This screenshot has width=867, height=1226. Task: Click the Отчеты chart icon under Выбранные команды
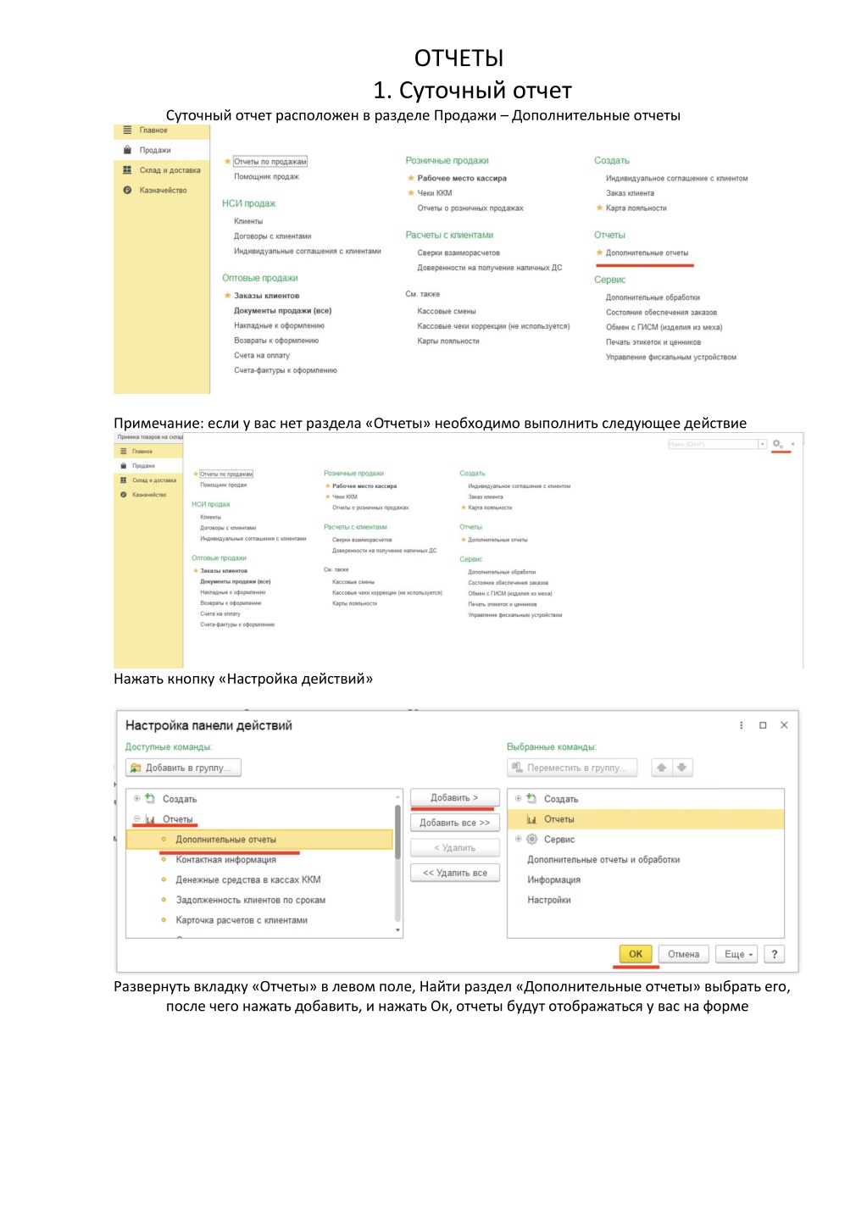(531, 819)
